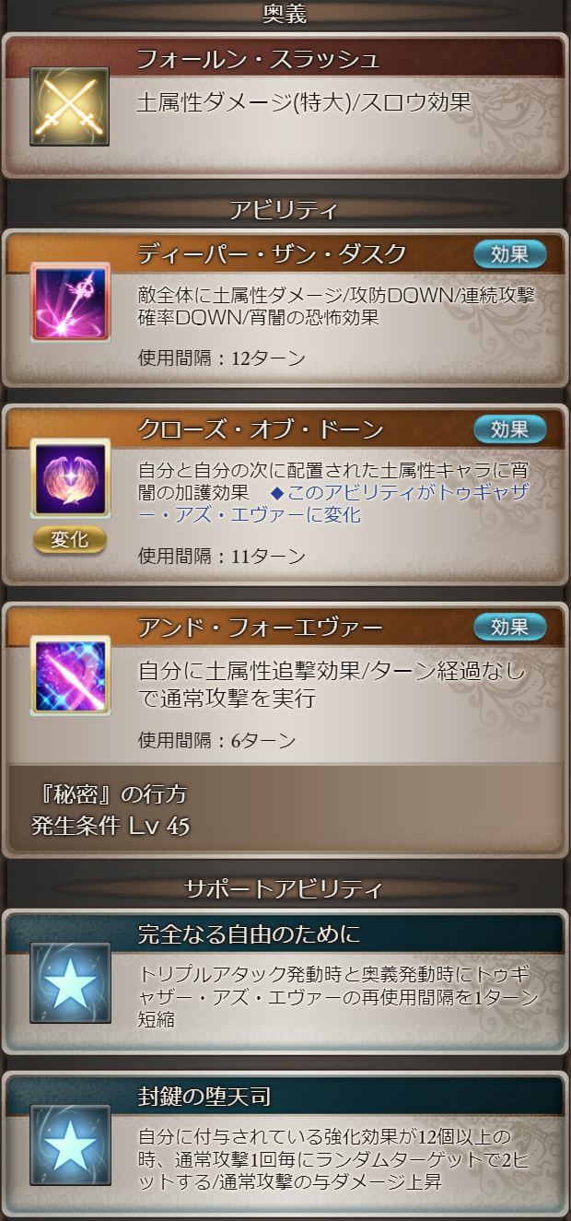Select the ディーパー・ザン・ダスク ability icon

71,301
